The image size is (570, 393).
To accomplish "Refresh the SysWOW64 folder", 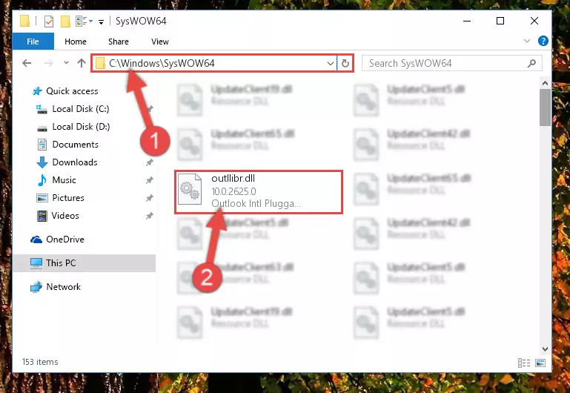I will pos(345,64).
